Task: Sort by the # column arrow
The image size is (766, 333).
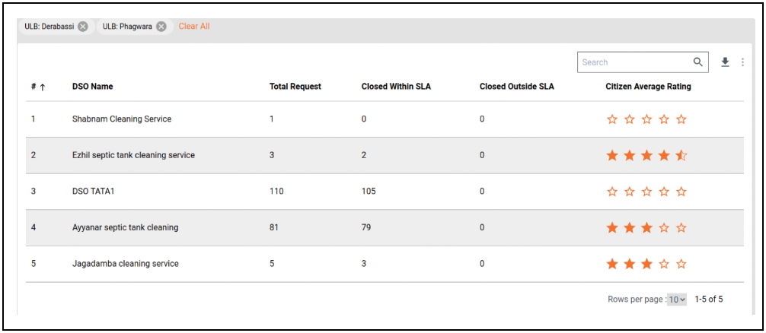Action: pyautogui.click(x=42, y=87)
